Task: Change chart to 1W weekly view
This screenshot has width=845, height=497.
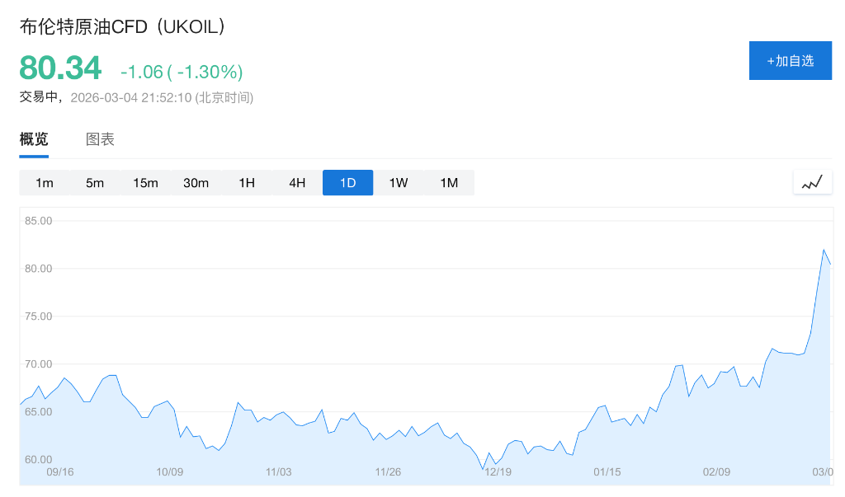Action: pos(399,183)
